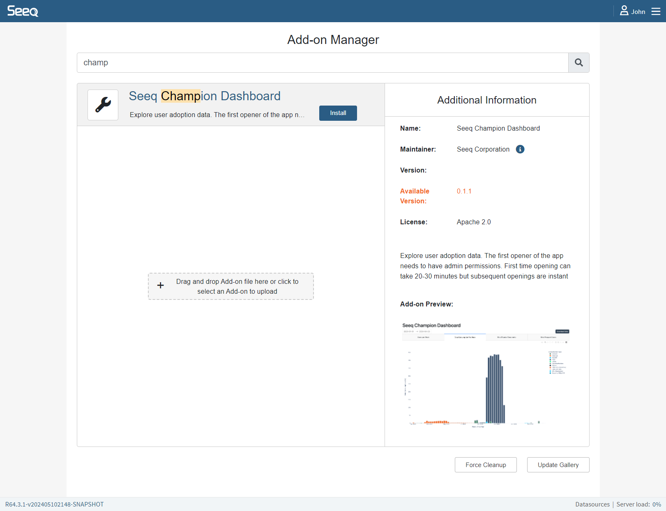
Task: Focus the add-on search field containing champ
Action: point(323,62)
